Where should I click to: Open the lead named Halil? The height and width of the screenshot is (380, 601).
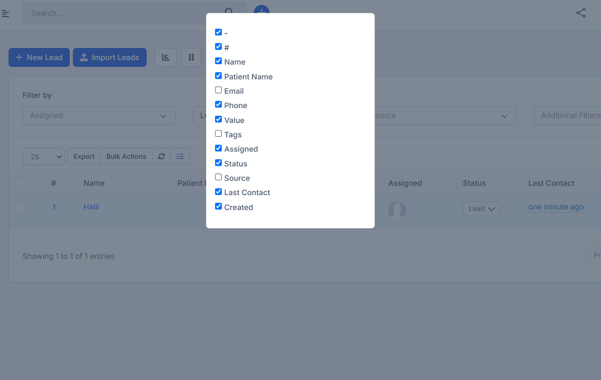[91, 207]
